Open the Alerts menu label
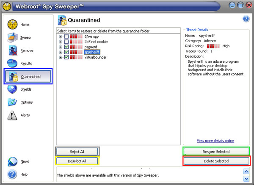 (x=25, y=115)
